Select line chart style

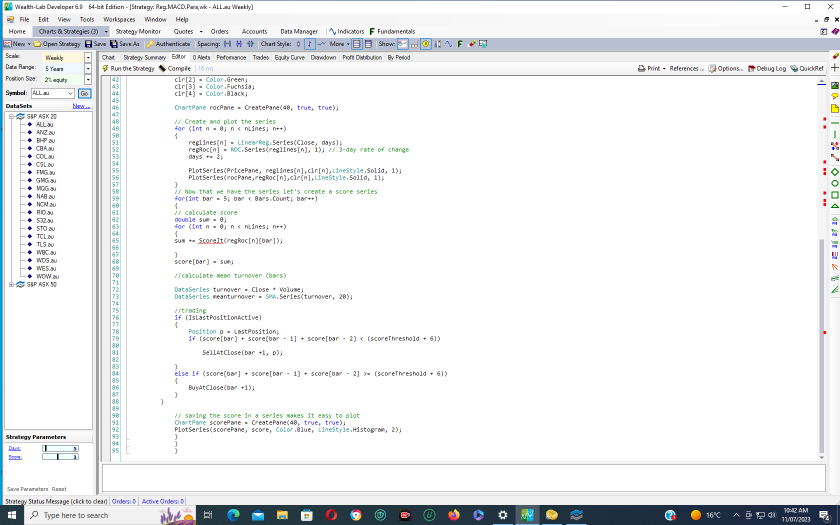pos(321,44)
